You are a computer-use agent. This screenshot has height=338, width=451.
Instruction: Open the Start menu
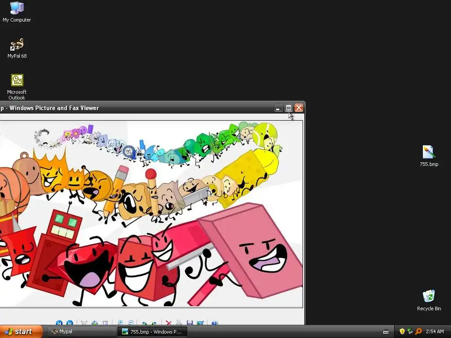pos(21,332)
